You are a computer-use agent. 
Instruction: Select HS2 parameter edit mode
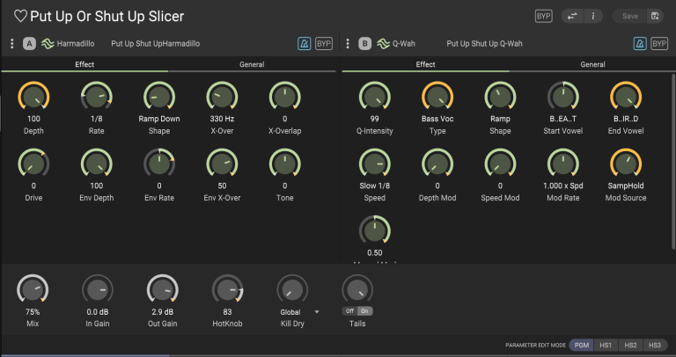coord(630,345)
